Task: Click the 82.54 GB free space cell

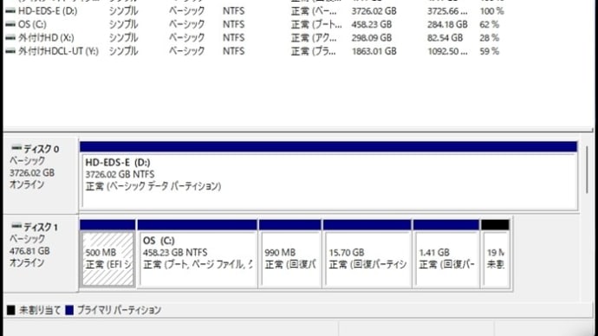Action: pos(445,38)
